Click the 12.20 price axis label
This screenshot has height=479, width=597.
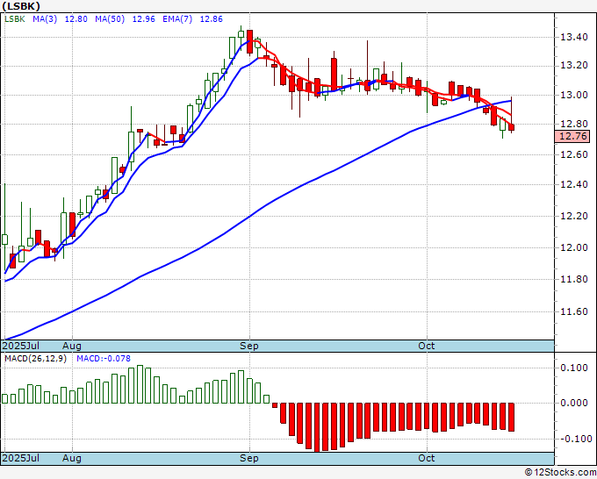(x=574, y=216)
